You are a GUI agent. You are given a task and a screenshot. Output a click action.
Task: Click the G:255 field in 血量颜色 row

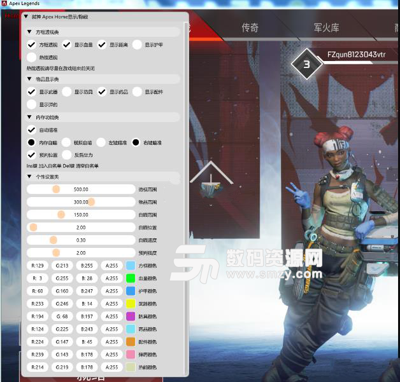click(62, 278)
